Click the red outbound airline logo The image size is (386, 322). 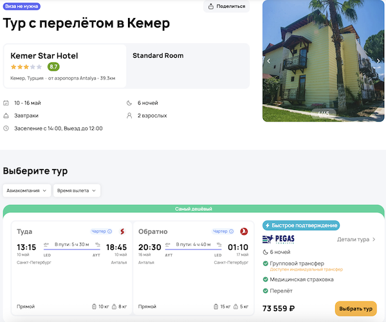click(122, 231)
